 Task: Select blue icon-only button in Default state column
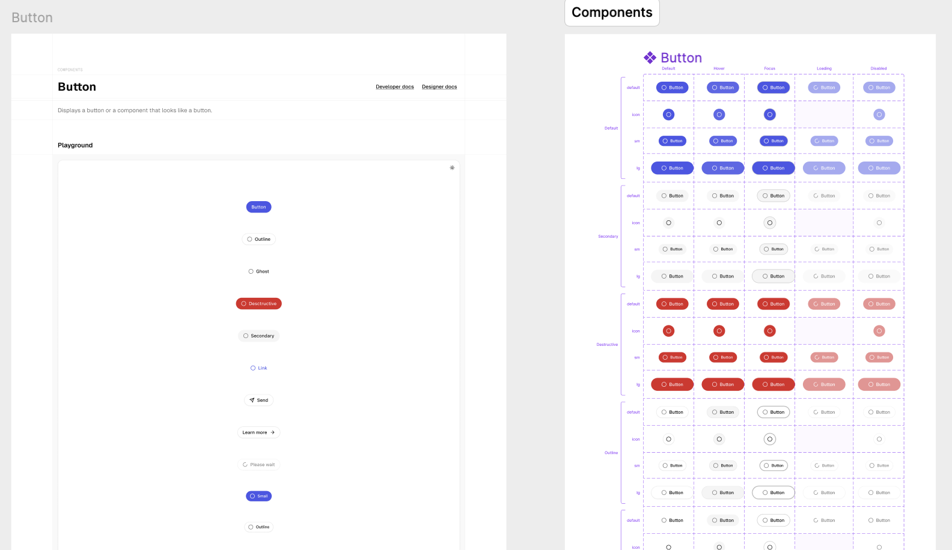668,115
